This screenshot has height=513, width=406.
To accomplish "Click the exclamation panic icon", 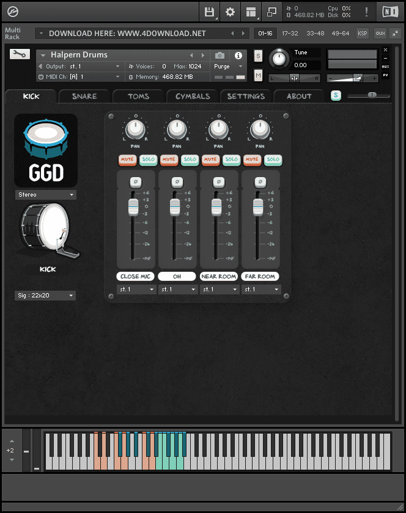I will pyautogui.click(x=366, y=12).
